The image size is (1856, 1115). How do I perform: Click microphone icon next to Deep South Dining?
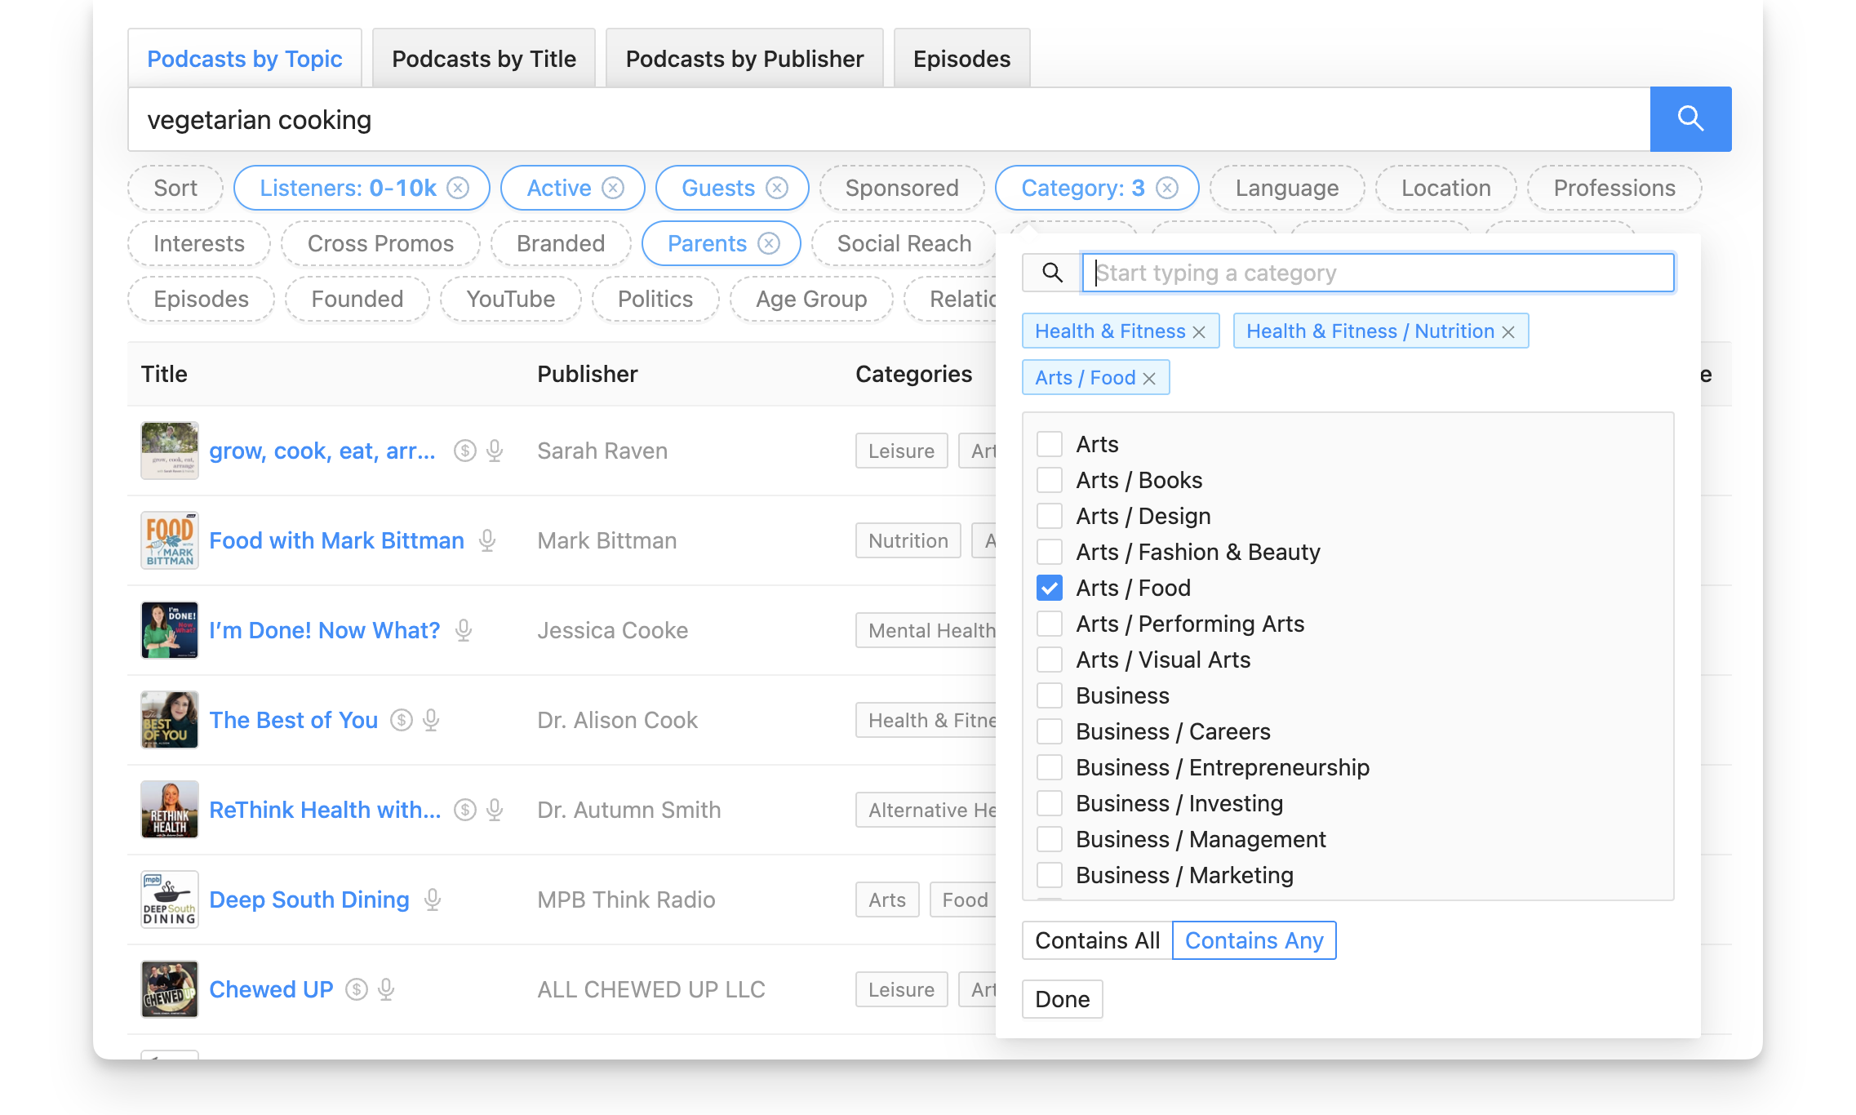coord(433,900)
